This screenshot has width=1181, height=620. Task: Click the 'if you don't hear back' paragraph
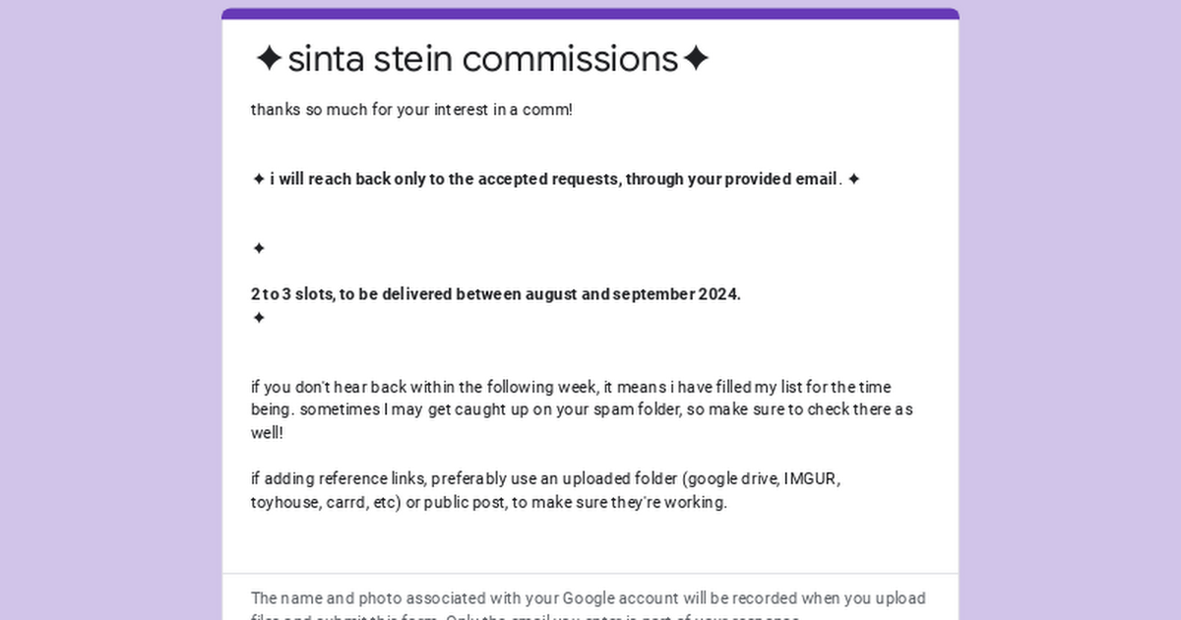582,409
